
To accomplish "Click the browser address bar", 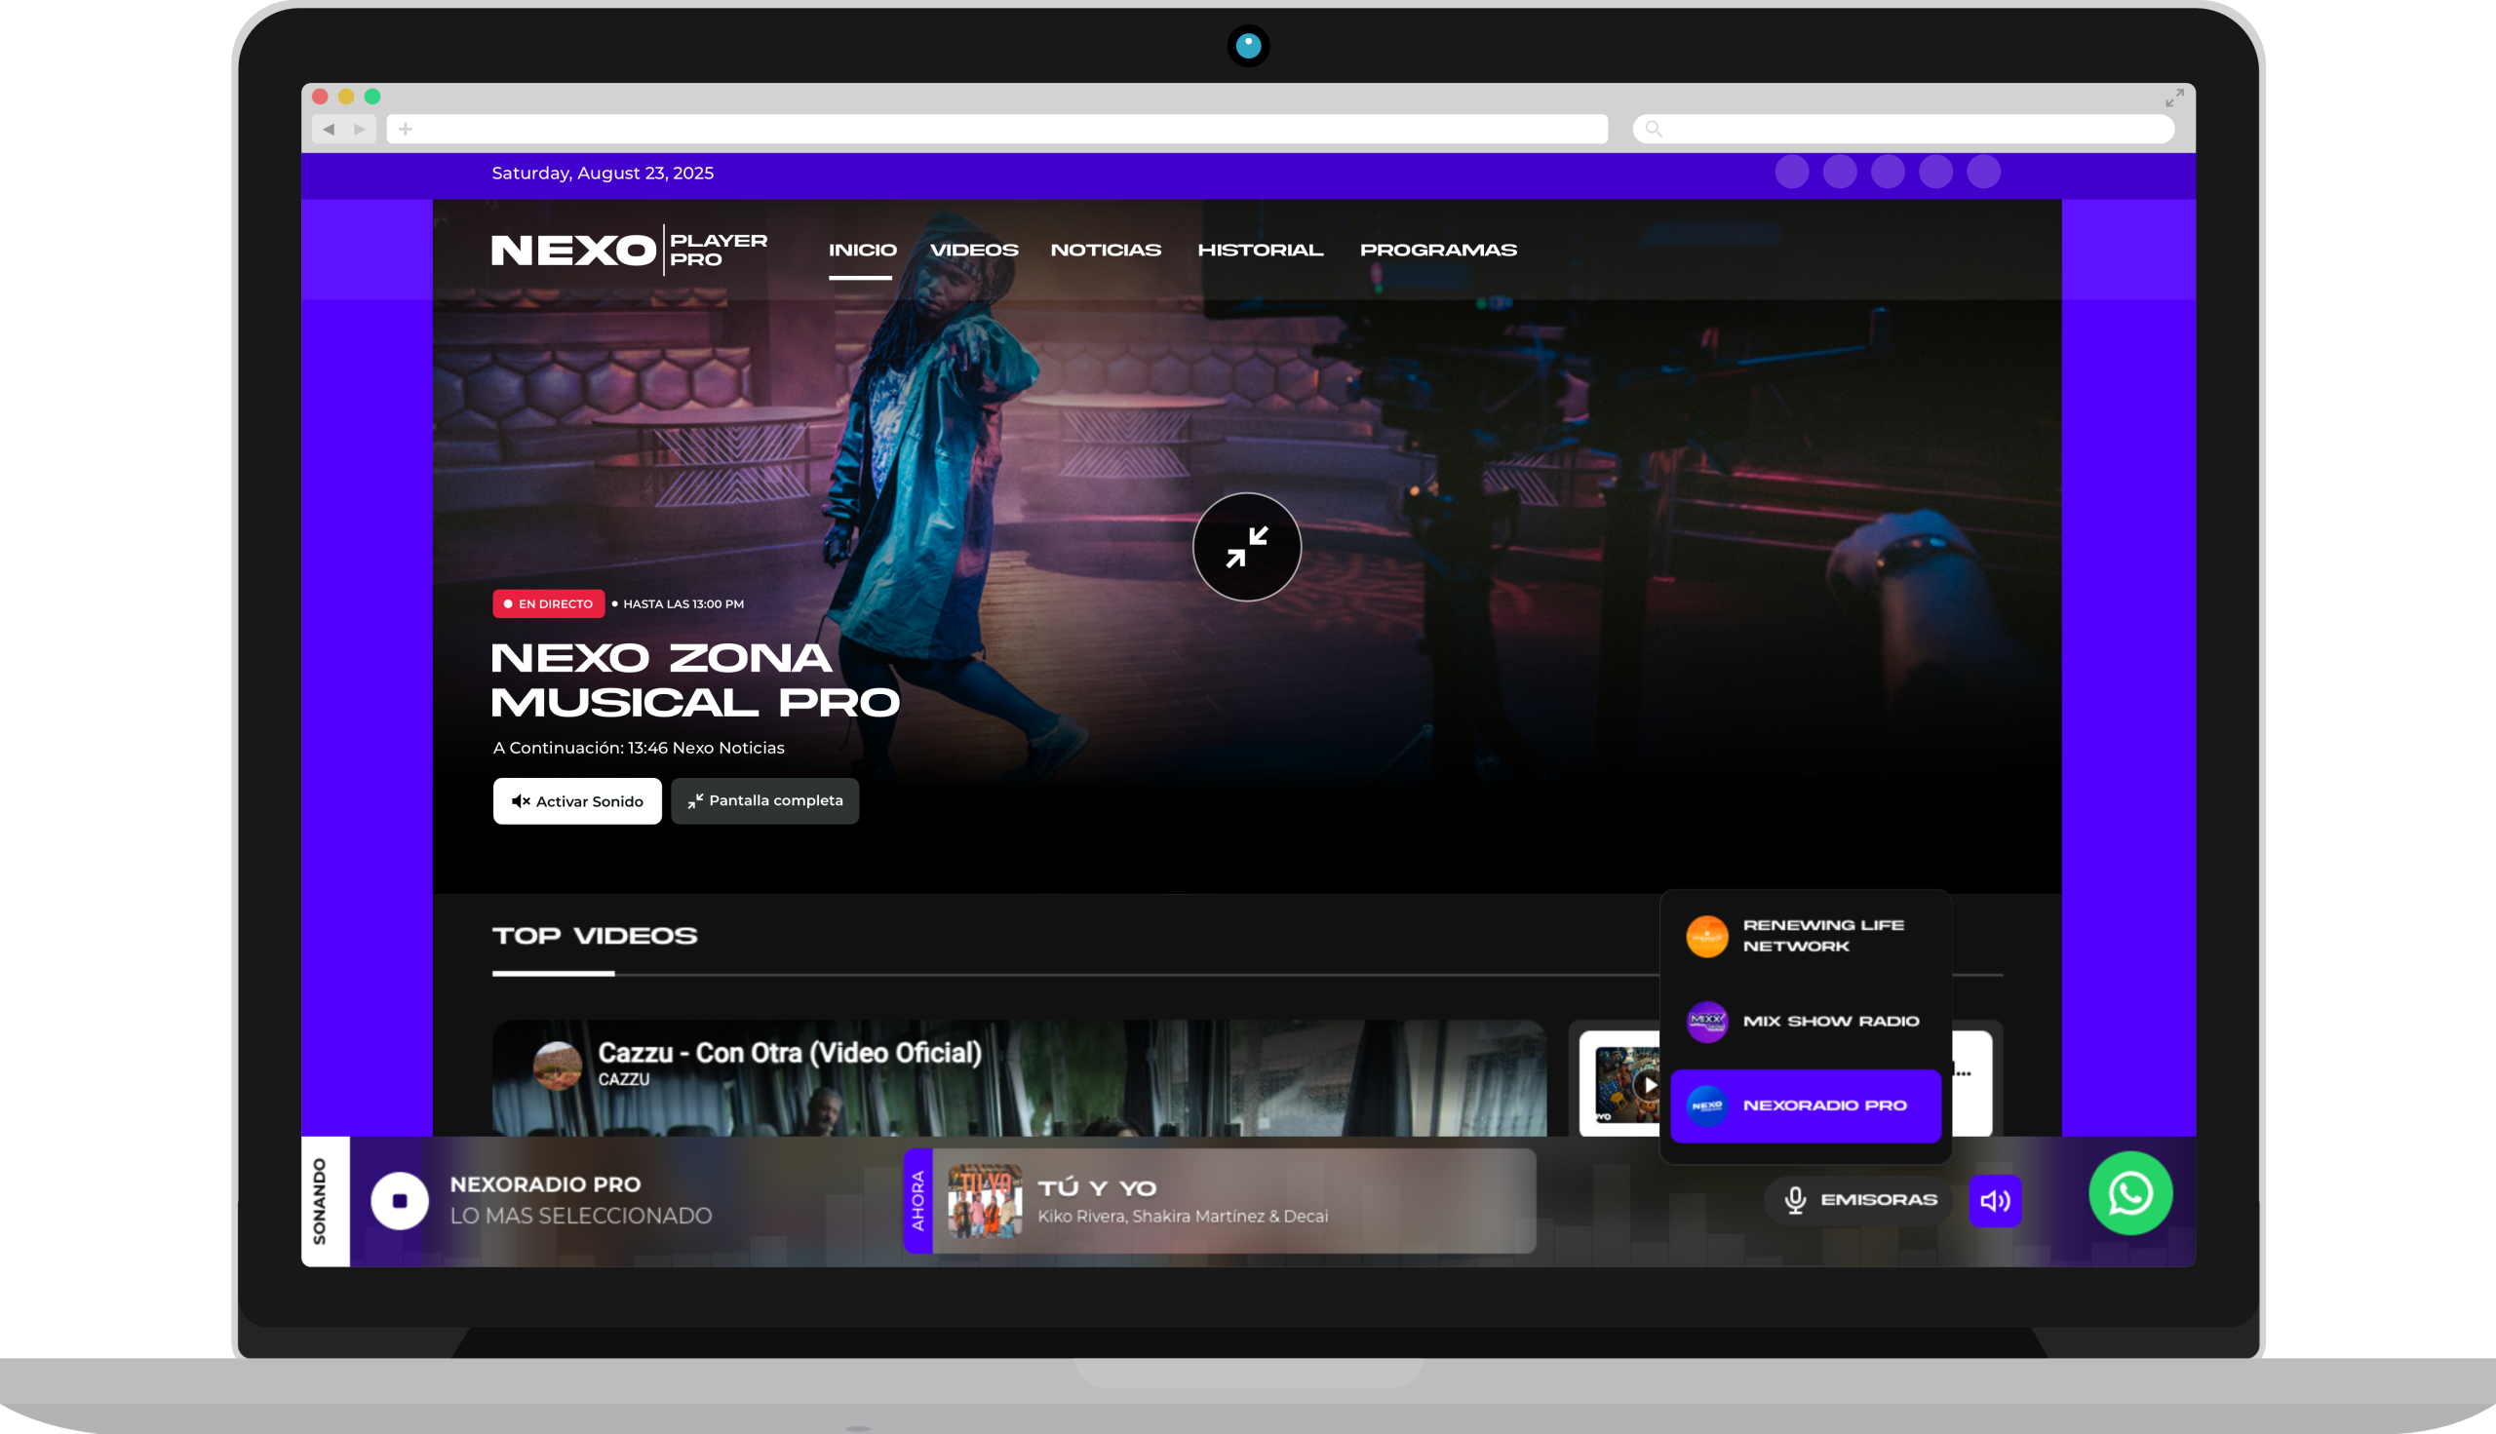I will pyautogui.click(x=996, y=129).
